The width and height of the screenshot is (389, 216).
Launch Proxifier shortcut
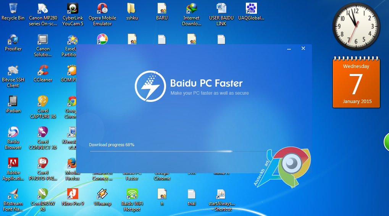13,43
